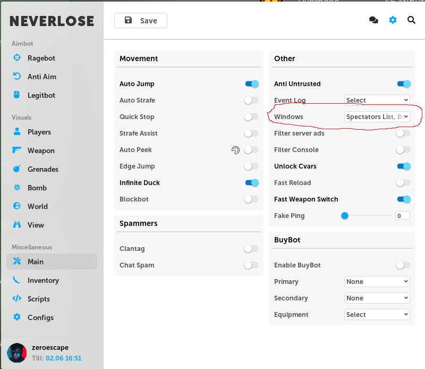Turn on Filter Console
425x369 pixels.
click(x=403, y=150)
